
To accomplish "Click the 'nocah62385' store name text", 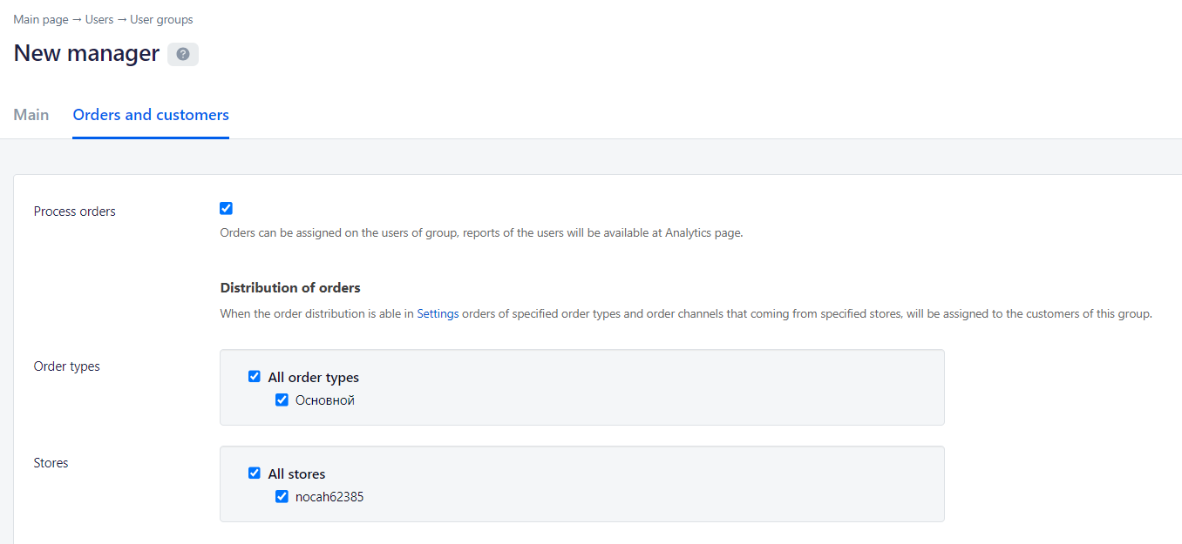I will 329,497.
